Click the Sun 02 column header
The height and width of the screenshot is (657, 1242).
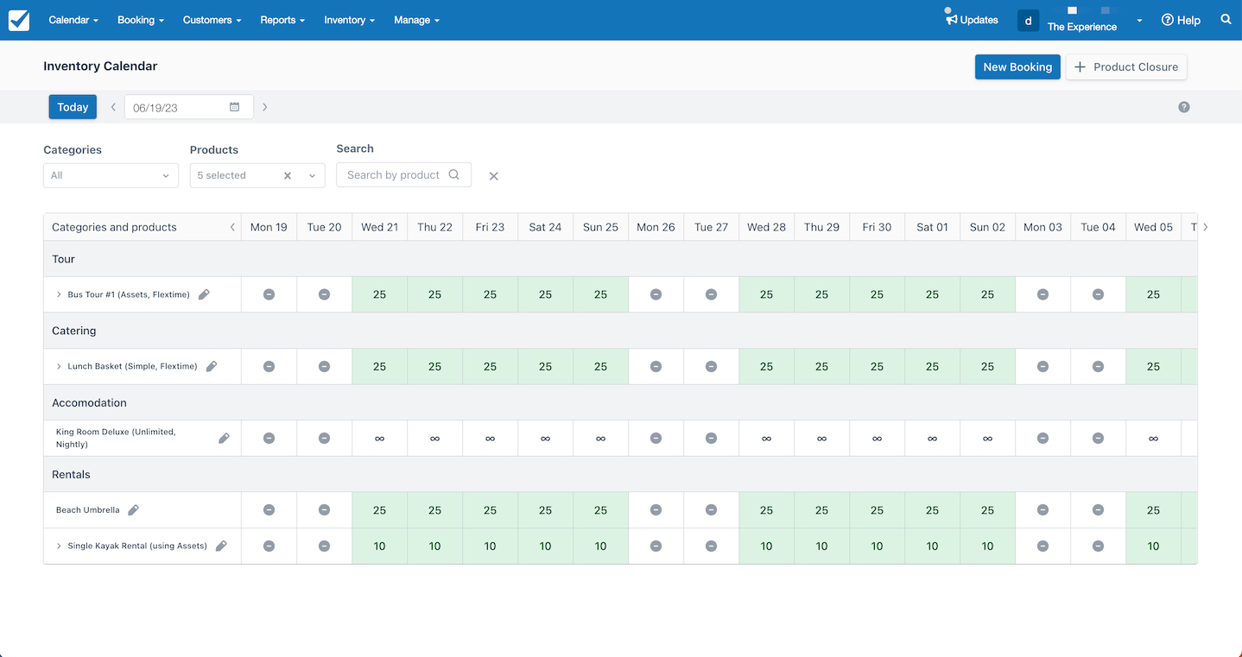click(987, 227)
